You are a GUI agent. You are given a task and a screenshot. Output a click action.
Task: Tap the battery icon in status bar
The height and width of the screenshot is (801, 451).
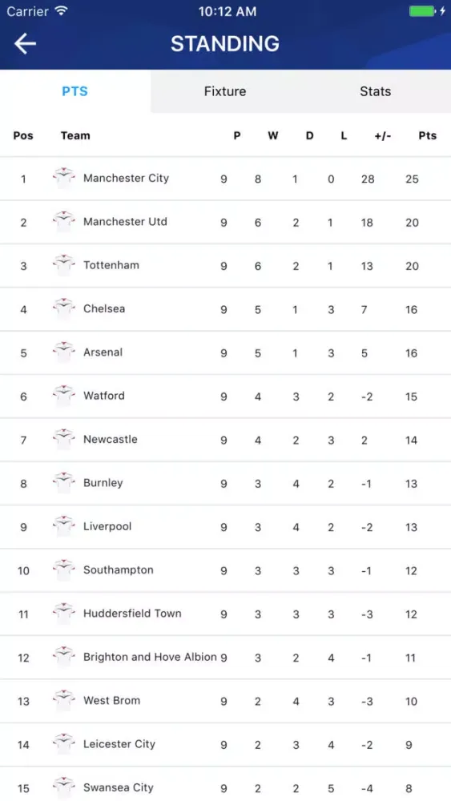click(x=423, y=11)
